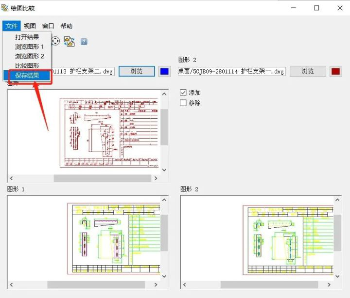The height and width of the screenshot is (298, 350).
Task: Select 浏览图形 1 menu entry
Action: pyautogui.click(x=29, y=47)
